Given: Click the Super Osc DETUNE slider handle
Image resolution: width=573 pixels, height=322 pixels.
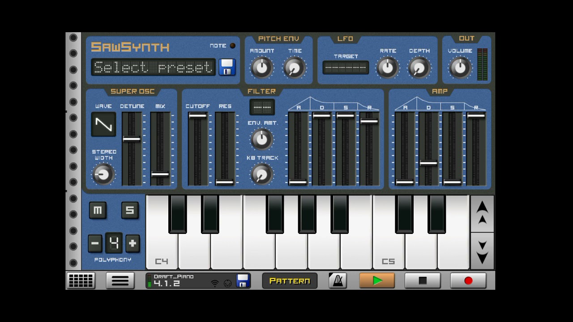Looking at the screenshot, I should click(x=132, y=139).
